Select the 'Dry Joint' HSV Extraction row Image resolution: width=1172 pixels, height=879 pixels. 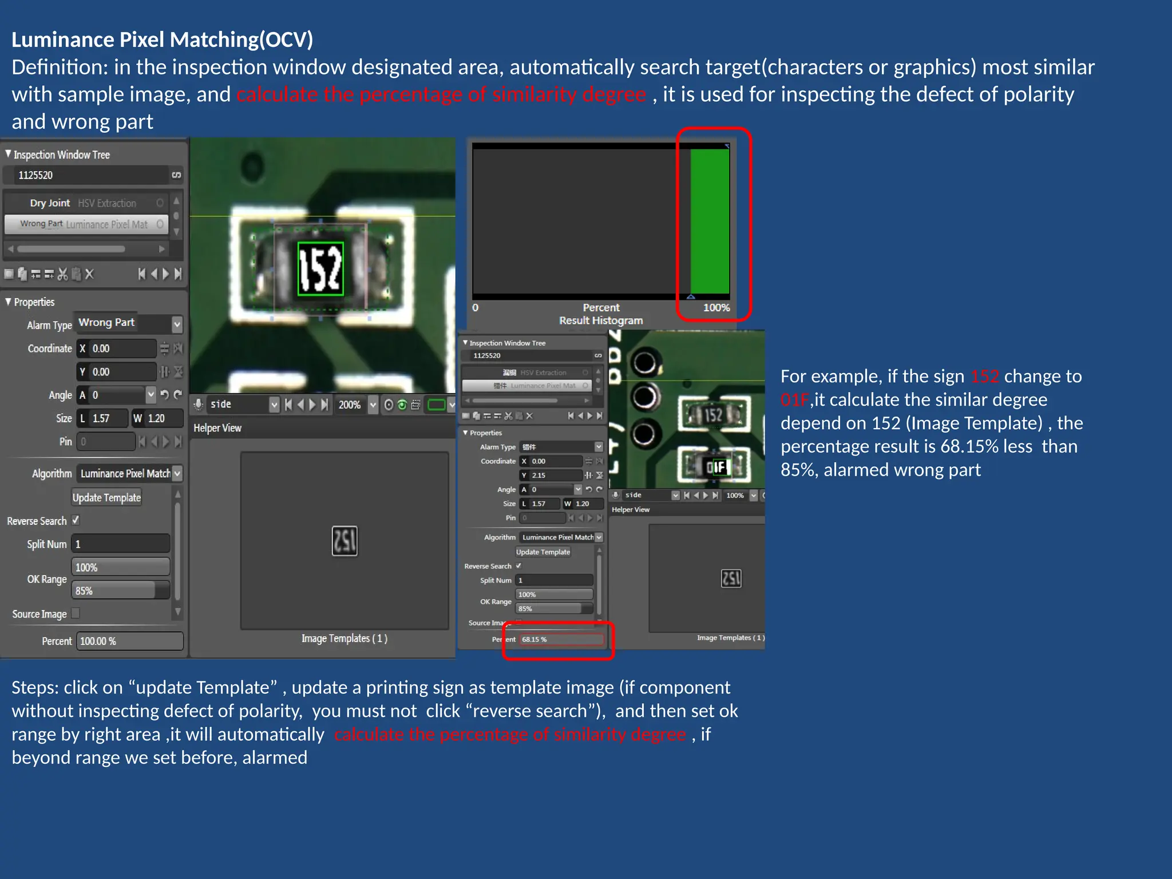click(x=87, y=203)
